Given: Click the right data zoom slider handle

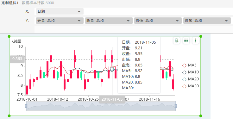Looking at the screenshot, I should tap(176, 106).
